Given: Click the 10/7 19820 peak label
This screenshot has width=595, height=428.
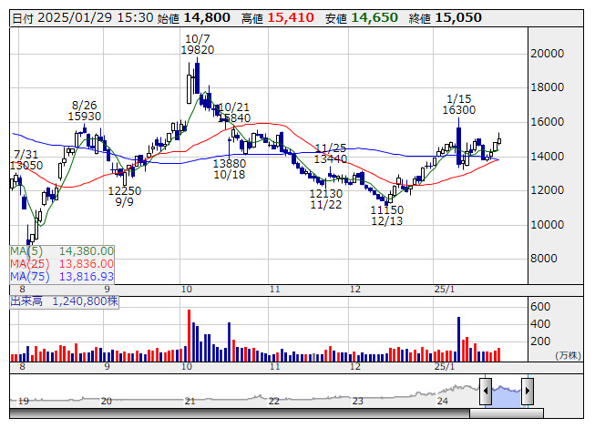Looking at the screenshot, I should [x=198, y=45].
